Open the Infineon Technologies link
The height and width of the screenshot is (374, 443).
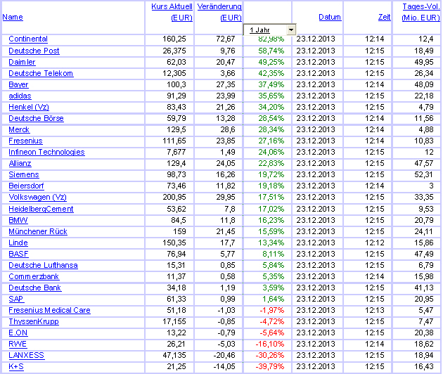click(x=46, y=153)
